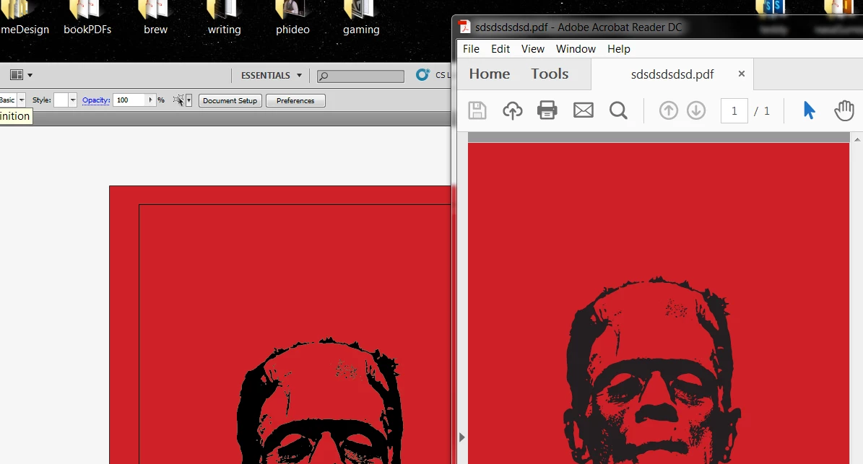The image size is (863, 464).
Task: Open the Find text magnifier icon
Action: [618, 110]
